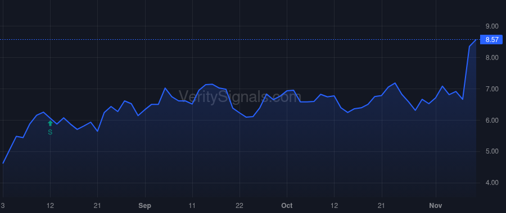Screen dimensions: 506x213
Task: Click the Sep date label on time axis
Action: point(145,206)
